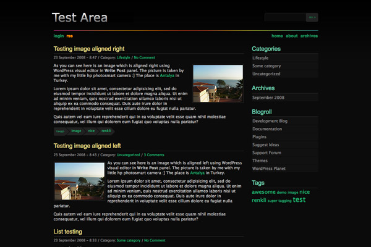Viewport: 371px width, 247px height.
Task: Select 'tagging' in the tag cloud
Action: (x=285, y=201)
